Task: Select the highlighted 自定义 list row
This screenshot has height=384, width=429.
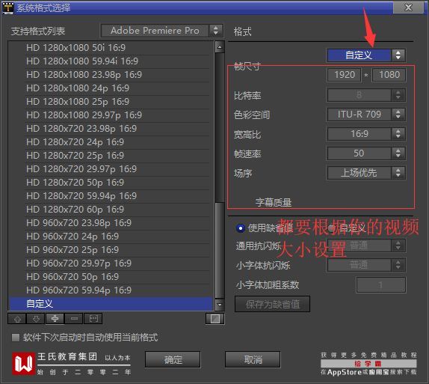Action: point(111,304)
